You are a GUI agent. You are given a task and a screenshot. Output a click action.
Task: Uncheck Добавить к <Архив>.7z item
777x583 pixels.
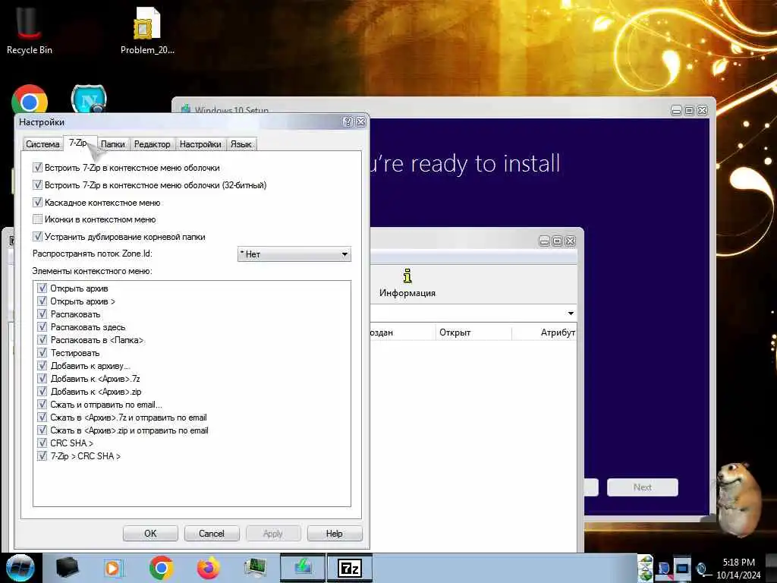[x=42, y=378]
